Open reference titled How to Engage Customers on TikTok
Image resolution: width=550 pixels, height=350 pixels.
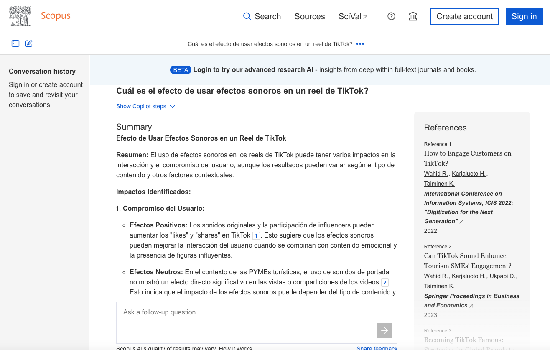pos(467,158)
